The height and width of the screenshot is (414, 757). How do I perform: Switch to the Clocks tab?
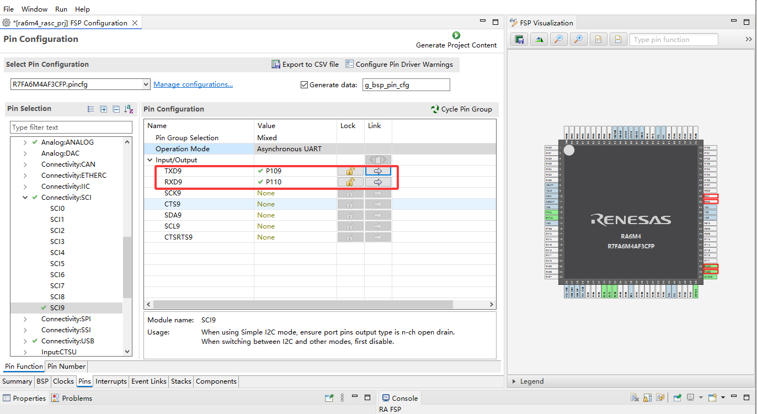63,381
